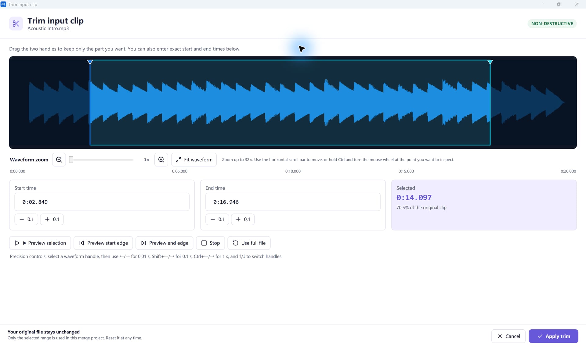Screen dimensions: 586x348
Task: Minimize the Trim input clip window
Action: (541, 4)
